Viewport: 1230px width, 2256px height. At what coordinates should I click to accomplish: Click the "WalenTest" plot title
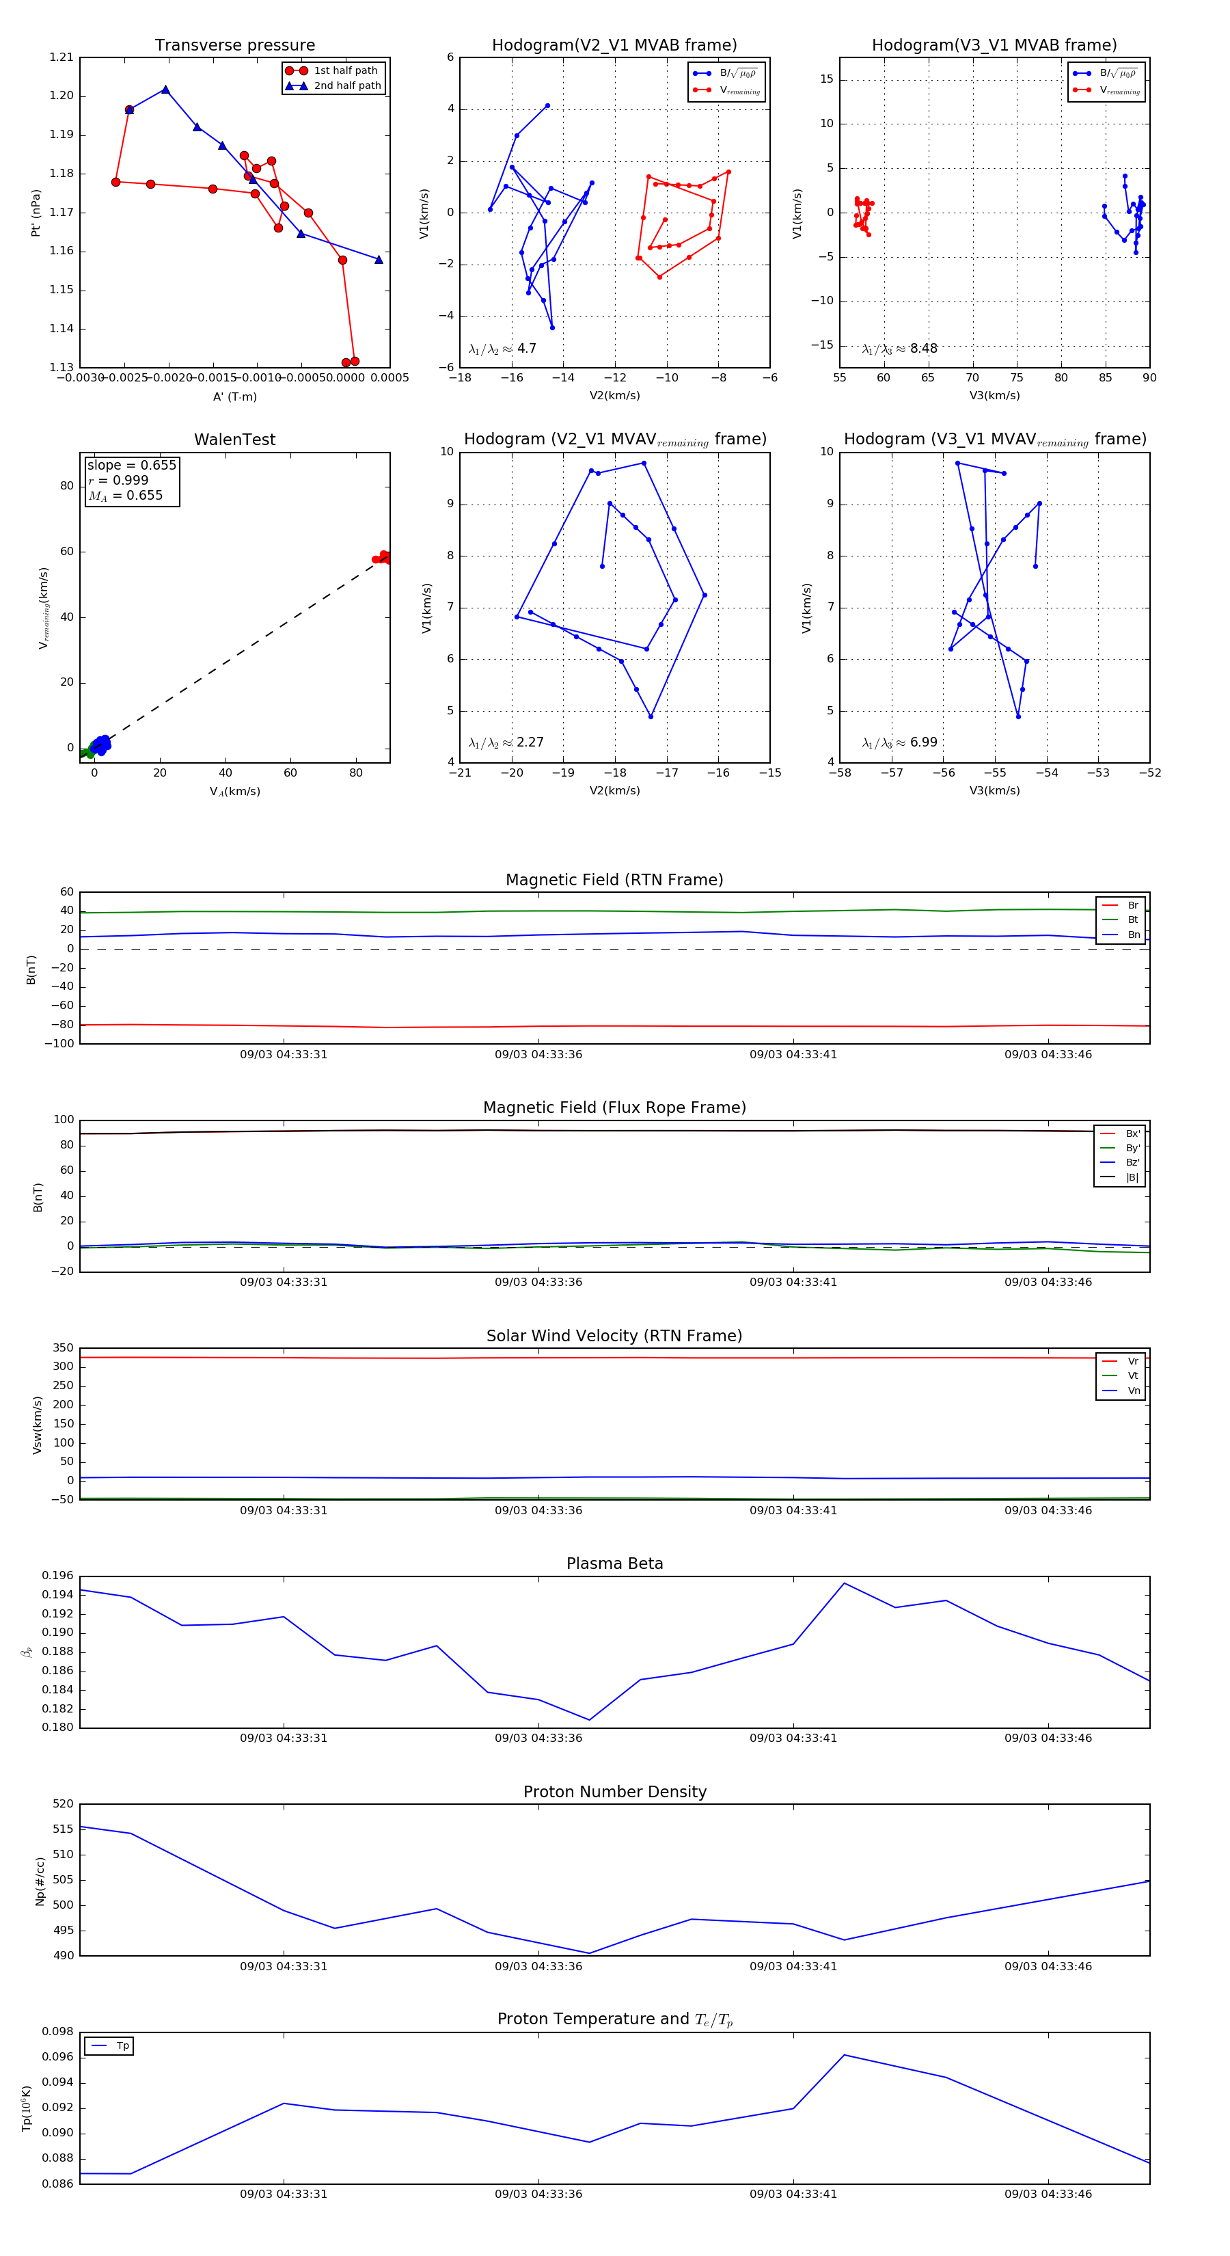click(x=234, y=440)
